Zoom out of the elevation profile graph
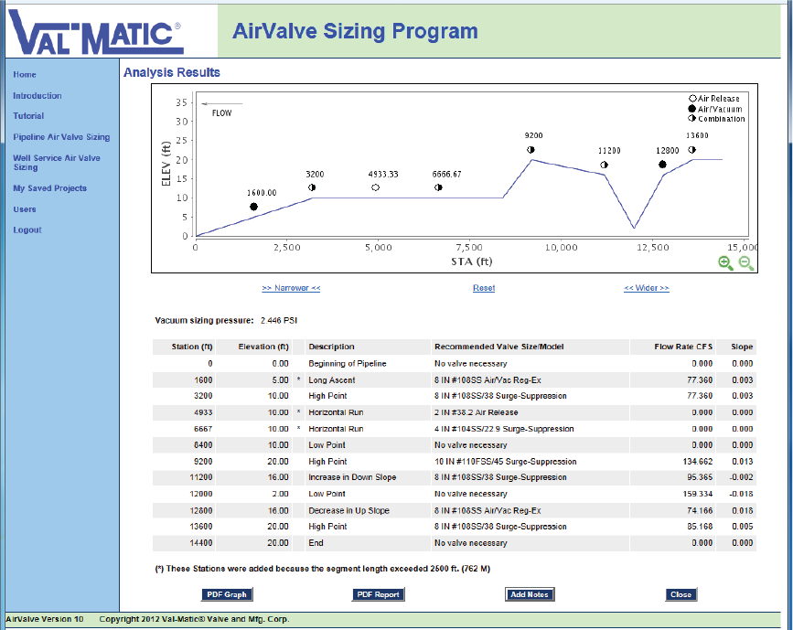Screen dimensions: 793x630 (x=745, y=263)
